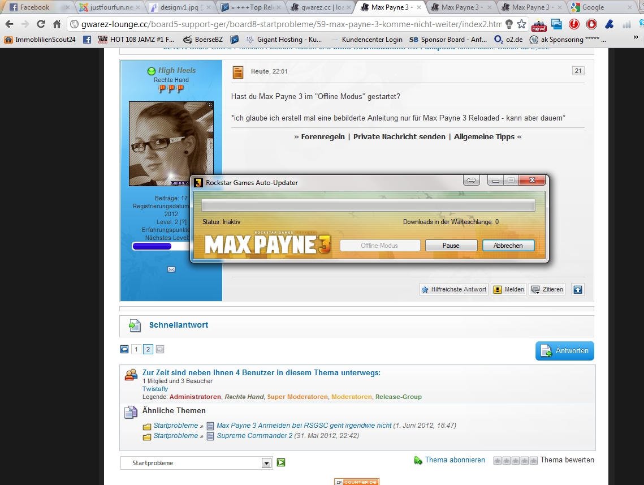Open the browser home page
The width and height of the screenshot is (644, 485).
click(x=57, y=24)
